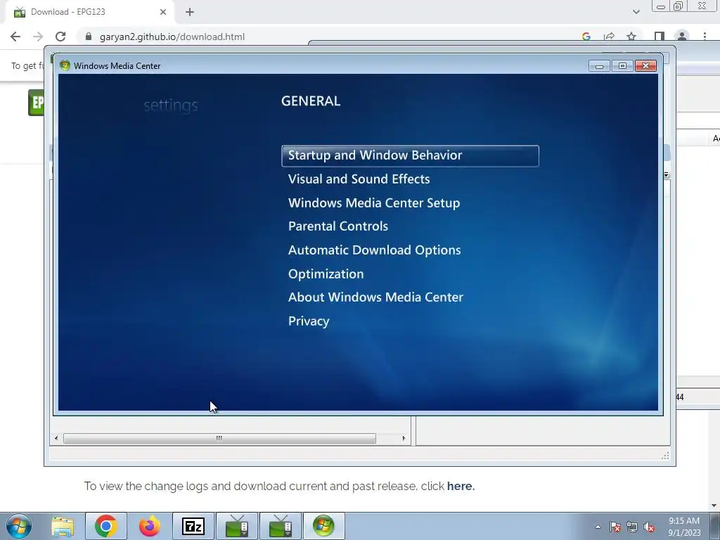
Task: Open File Explorer from taskbar
Action: click(x=63, y=526)
